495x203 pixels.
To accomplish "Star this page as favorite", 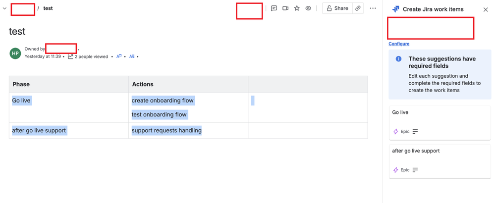I will pos(297,8).
